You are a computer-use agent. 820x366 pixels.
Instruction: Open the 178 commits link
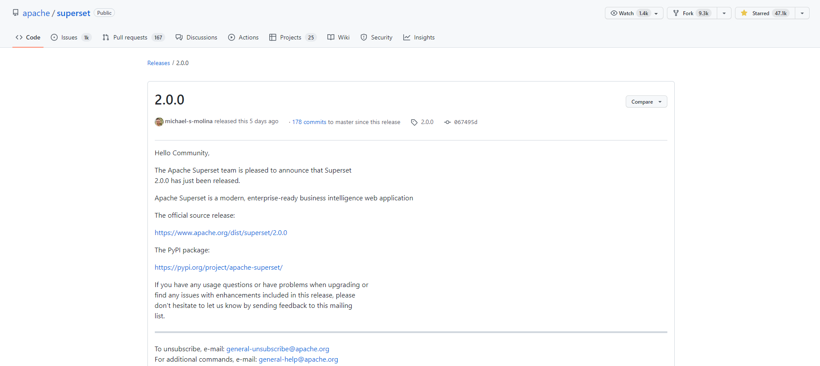309,122
